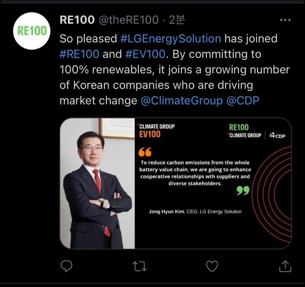This screenshot has width=305, height=287.
Task: Click the green RE100 logo in image banner
Action: (239, 127)
